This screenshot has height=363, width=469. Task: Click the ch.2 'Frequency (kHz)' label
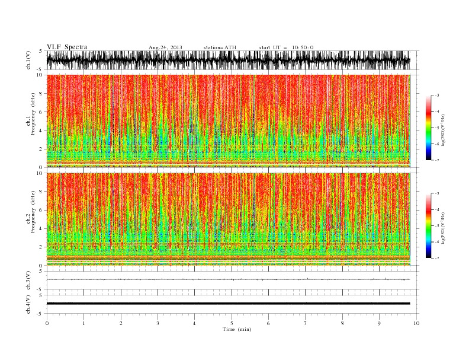pos(33,211)
